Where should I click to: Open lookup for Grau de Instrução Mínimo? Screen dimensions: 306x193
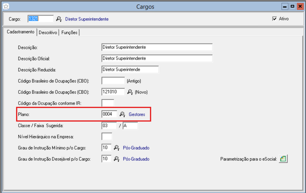click(117, 148)
